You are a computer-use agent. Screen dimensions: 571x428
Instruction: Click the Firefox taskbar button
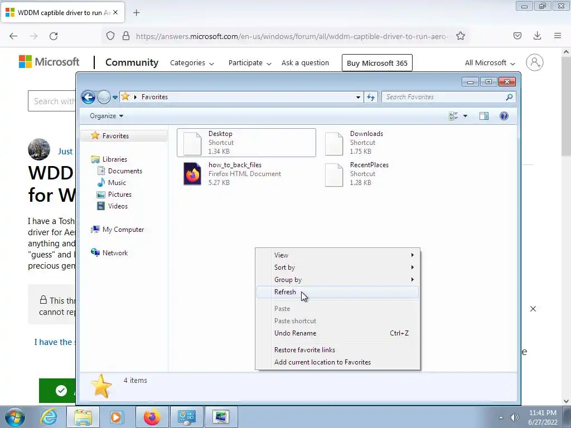(152, 417)
